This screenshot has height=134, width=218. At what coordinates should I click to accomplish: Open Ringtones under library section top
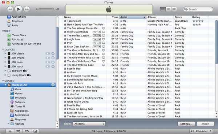coord(15,21)
